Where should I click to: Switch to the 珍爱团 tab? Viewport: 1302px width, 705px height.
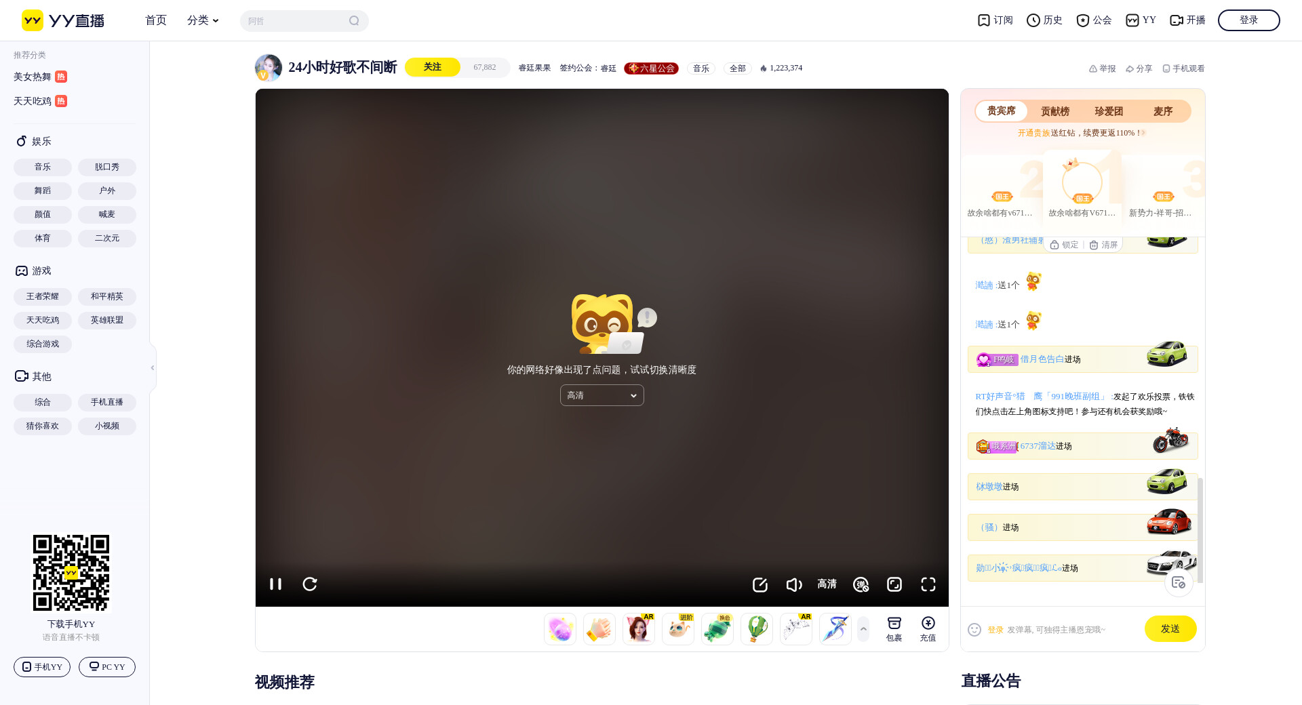point(1109,111)
